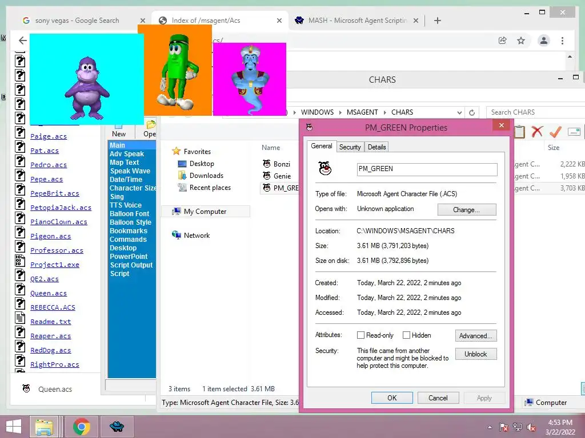Open the Chrome profile avatar
585x438 pixels.
[x=544, y=40]
